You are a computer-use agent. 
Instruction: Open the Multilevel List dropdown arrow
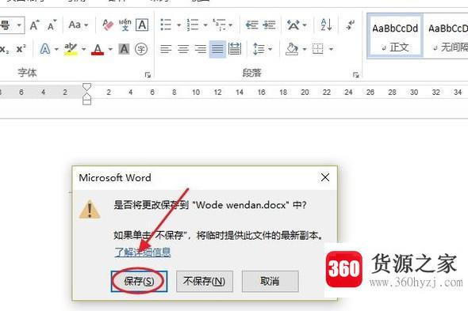[x=230, y=25]
